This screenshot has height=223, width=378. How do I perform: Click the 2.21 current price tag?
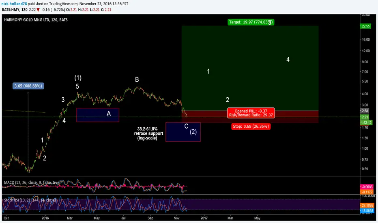365,117
